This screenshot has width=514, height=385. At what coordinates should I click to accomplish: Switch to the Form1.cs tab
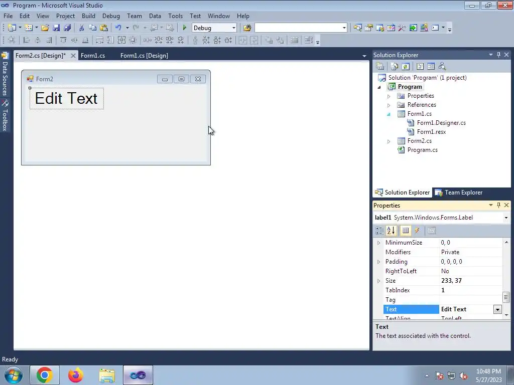pyautogui.click(x=93, y=56)
